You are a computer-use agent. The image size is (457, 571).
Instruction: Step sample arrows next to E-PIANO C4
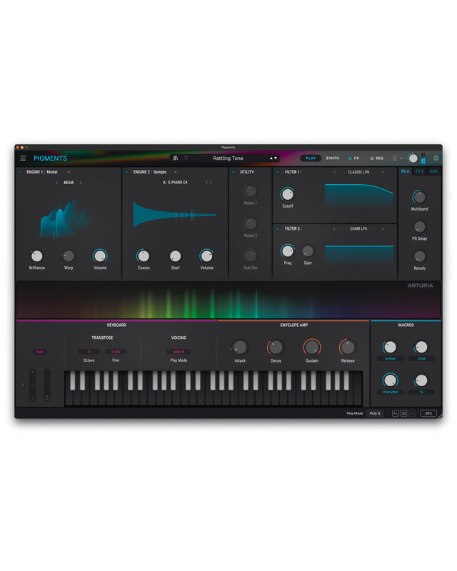209,182
